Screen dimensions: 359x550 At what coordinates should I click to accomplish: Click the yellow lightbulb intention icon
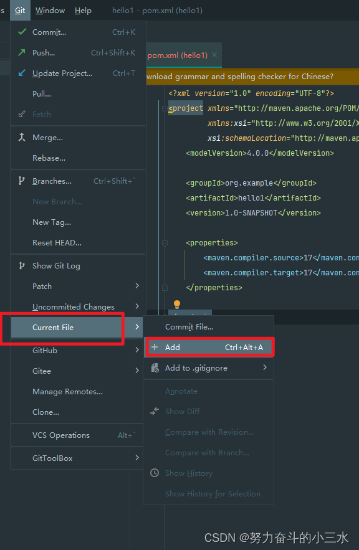(176, 303)
